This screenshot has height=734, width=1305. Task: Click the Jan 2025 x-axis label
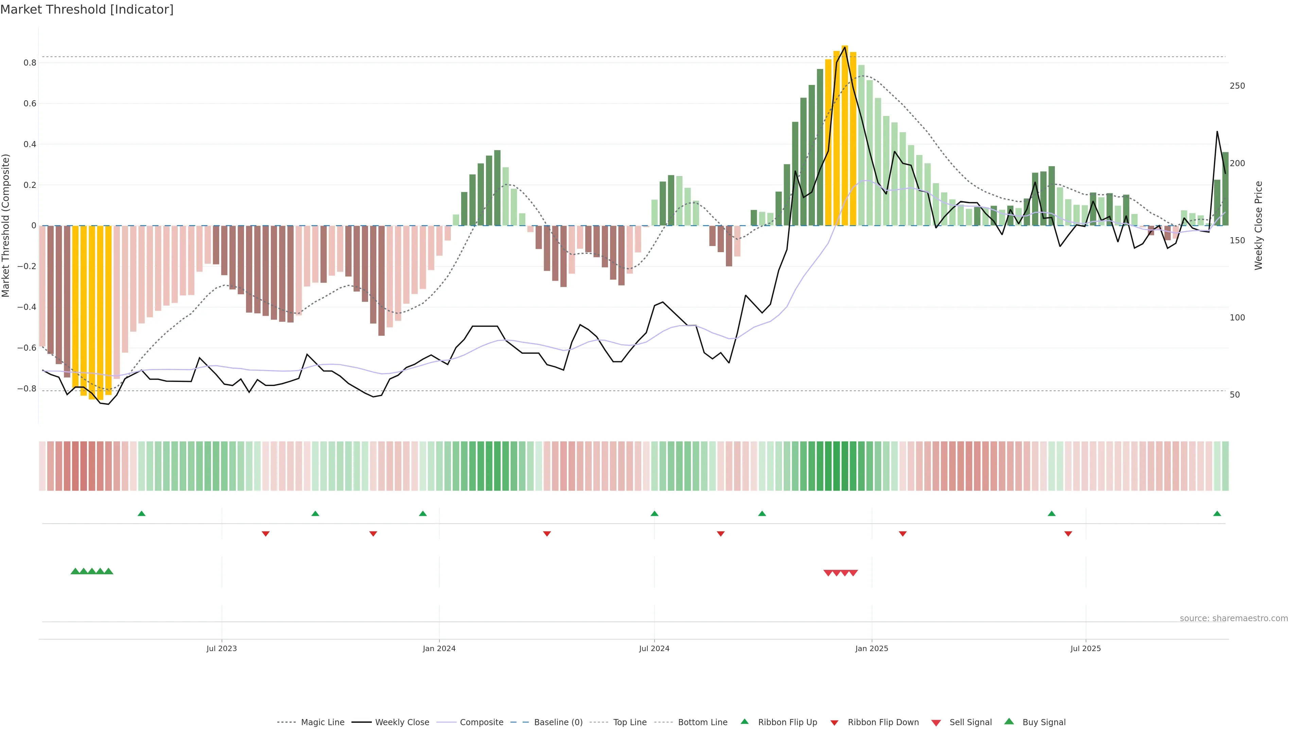(x=871, y=648)
